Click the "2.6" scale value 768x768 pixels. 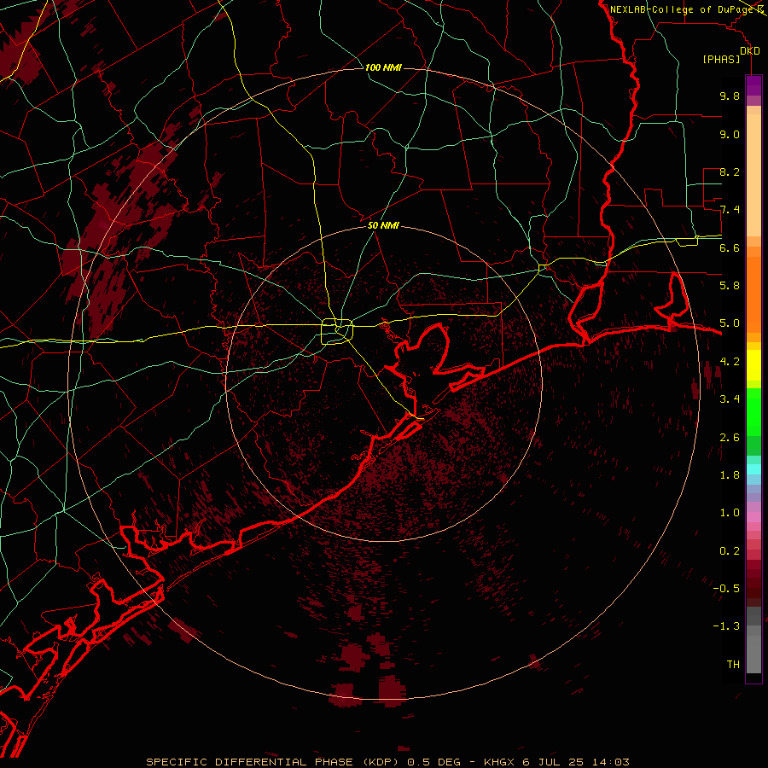730,437
